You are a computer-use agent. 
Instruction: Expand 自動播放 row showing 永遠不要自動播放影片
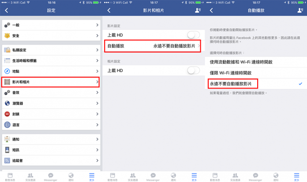153,46
